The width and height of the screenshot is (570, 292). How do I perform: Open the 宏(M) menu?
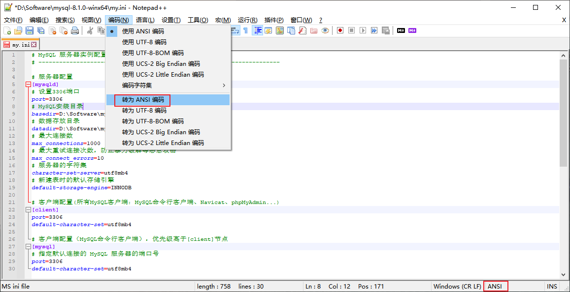click(223, 20)
